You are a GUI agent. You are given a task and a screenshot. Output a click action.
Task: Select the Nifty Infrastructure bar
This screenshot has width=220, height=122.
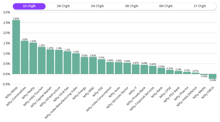click(x=59, y=62)
